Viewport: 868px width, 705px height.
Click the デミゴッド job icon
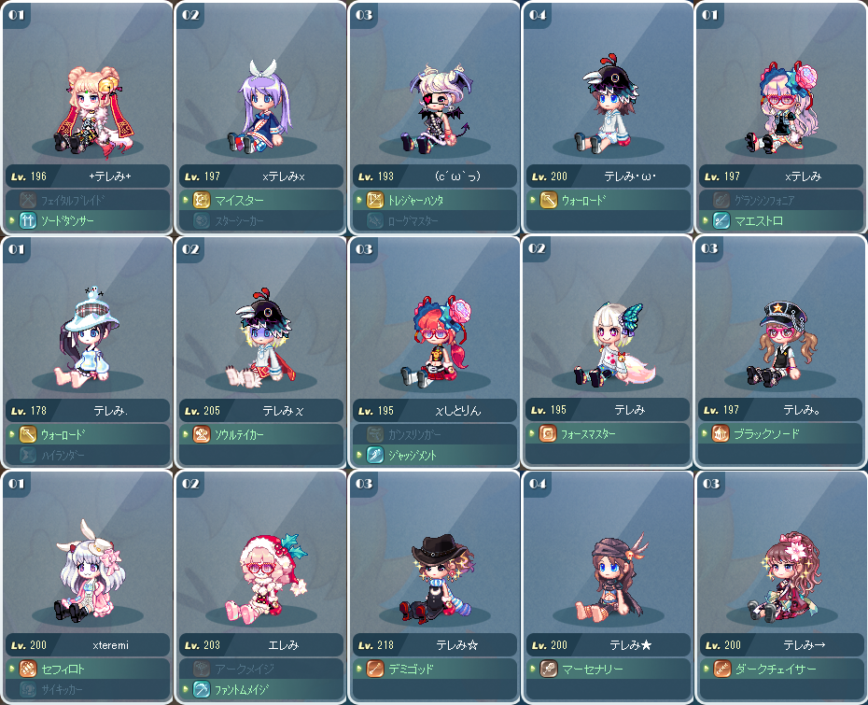375,669
